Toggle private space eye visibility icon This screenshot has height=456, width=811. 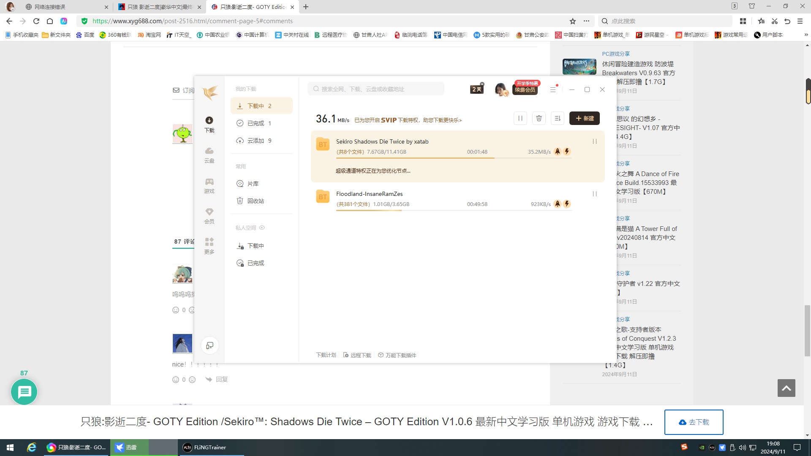pyautogui.click(x=262, y=228)
